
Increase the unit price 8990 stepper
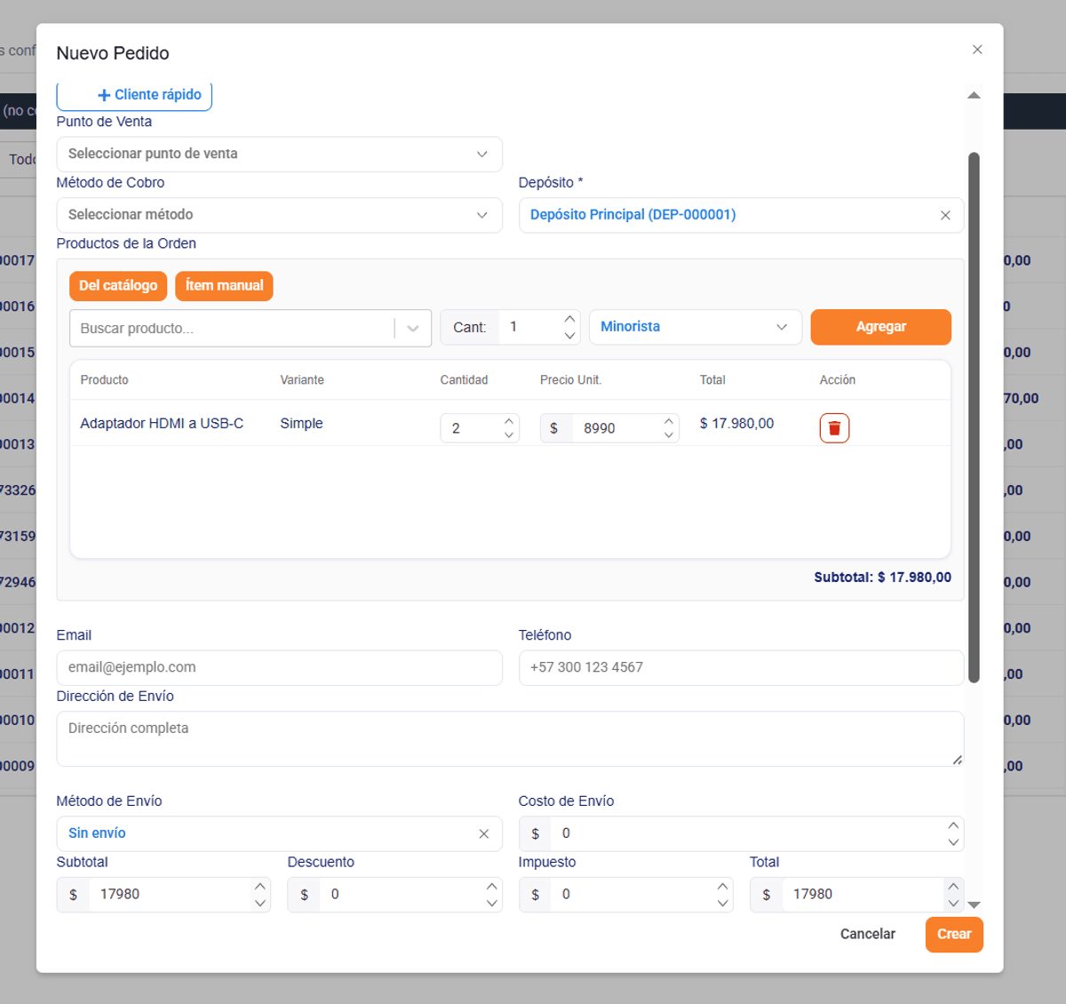coord(669,420)
